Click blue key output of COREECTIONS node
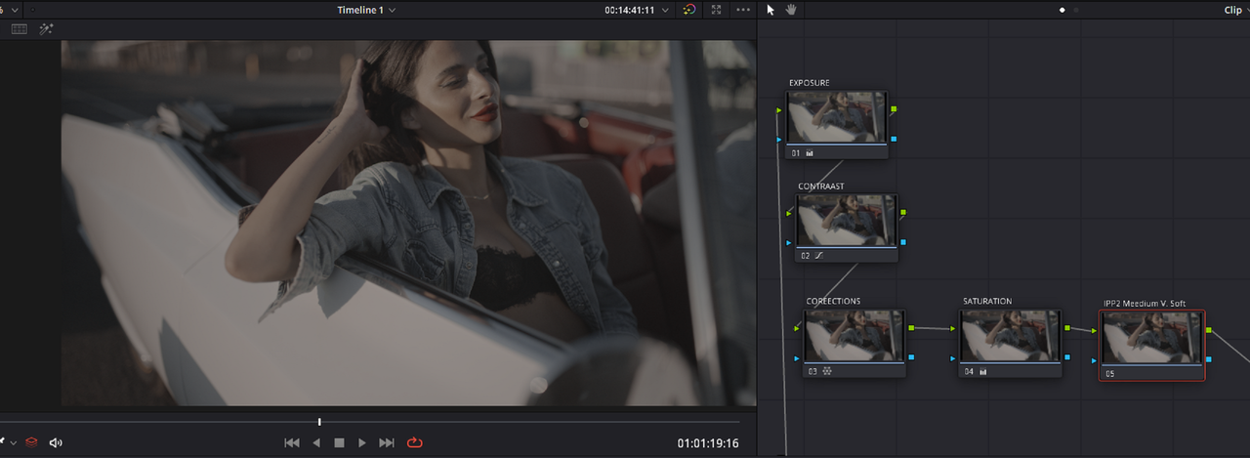The width and height of the screenshot is (1250, 458). [x=911, y=357]
